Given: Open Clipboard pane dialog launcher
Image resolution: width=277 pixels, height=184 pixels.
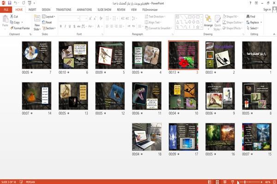Looking at the screenshot, I should 30,34.
